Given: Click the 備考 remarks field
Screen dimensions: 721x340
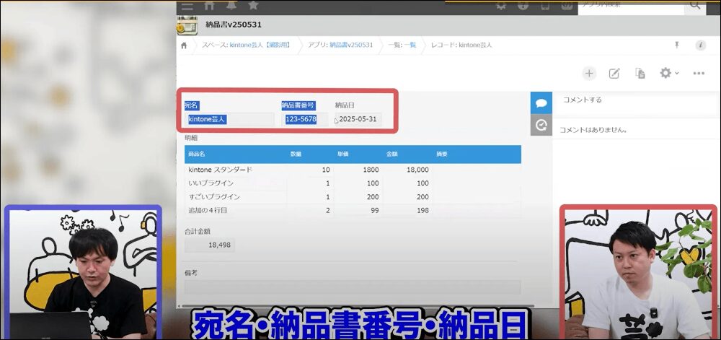Looking at the screenshot, I should click(353, 287).
